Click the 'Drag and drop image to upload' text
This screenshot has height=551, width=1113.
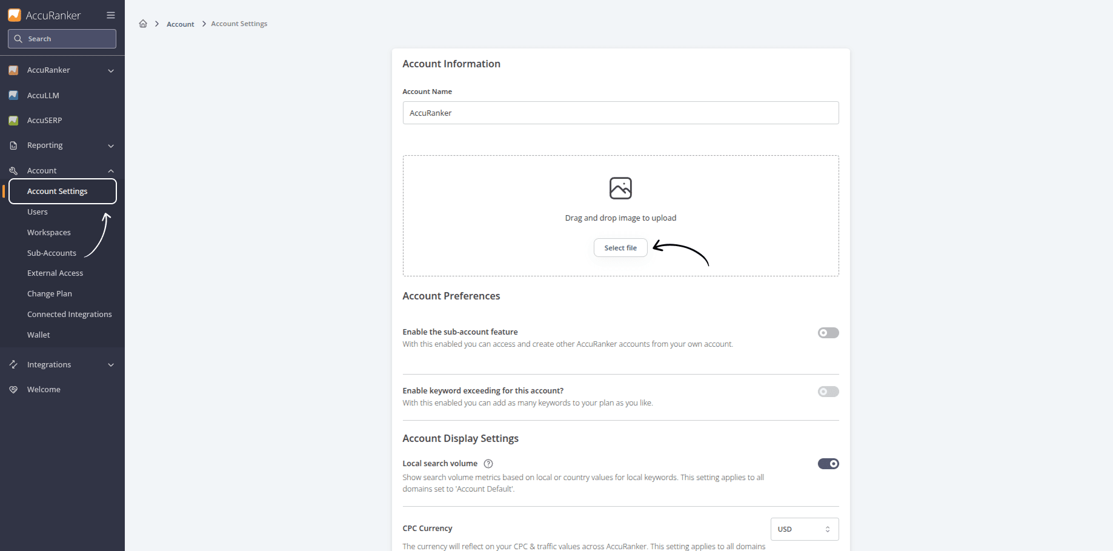620,218
